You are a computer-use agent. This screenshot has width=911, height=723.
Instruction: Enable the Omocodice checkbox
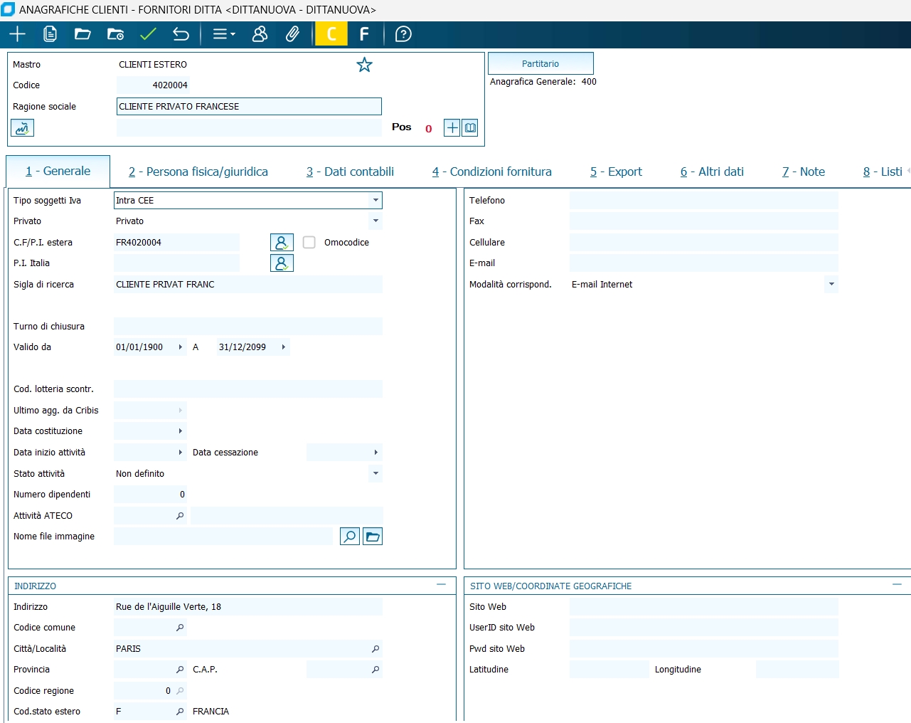point(309,243)
